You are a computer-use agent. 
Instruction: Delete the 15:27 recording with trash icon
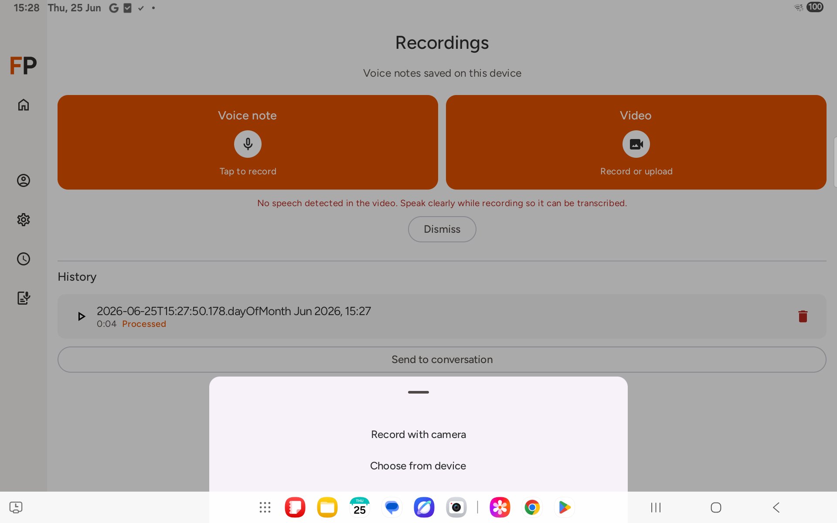pos(803,316)
